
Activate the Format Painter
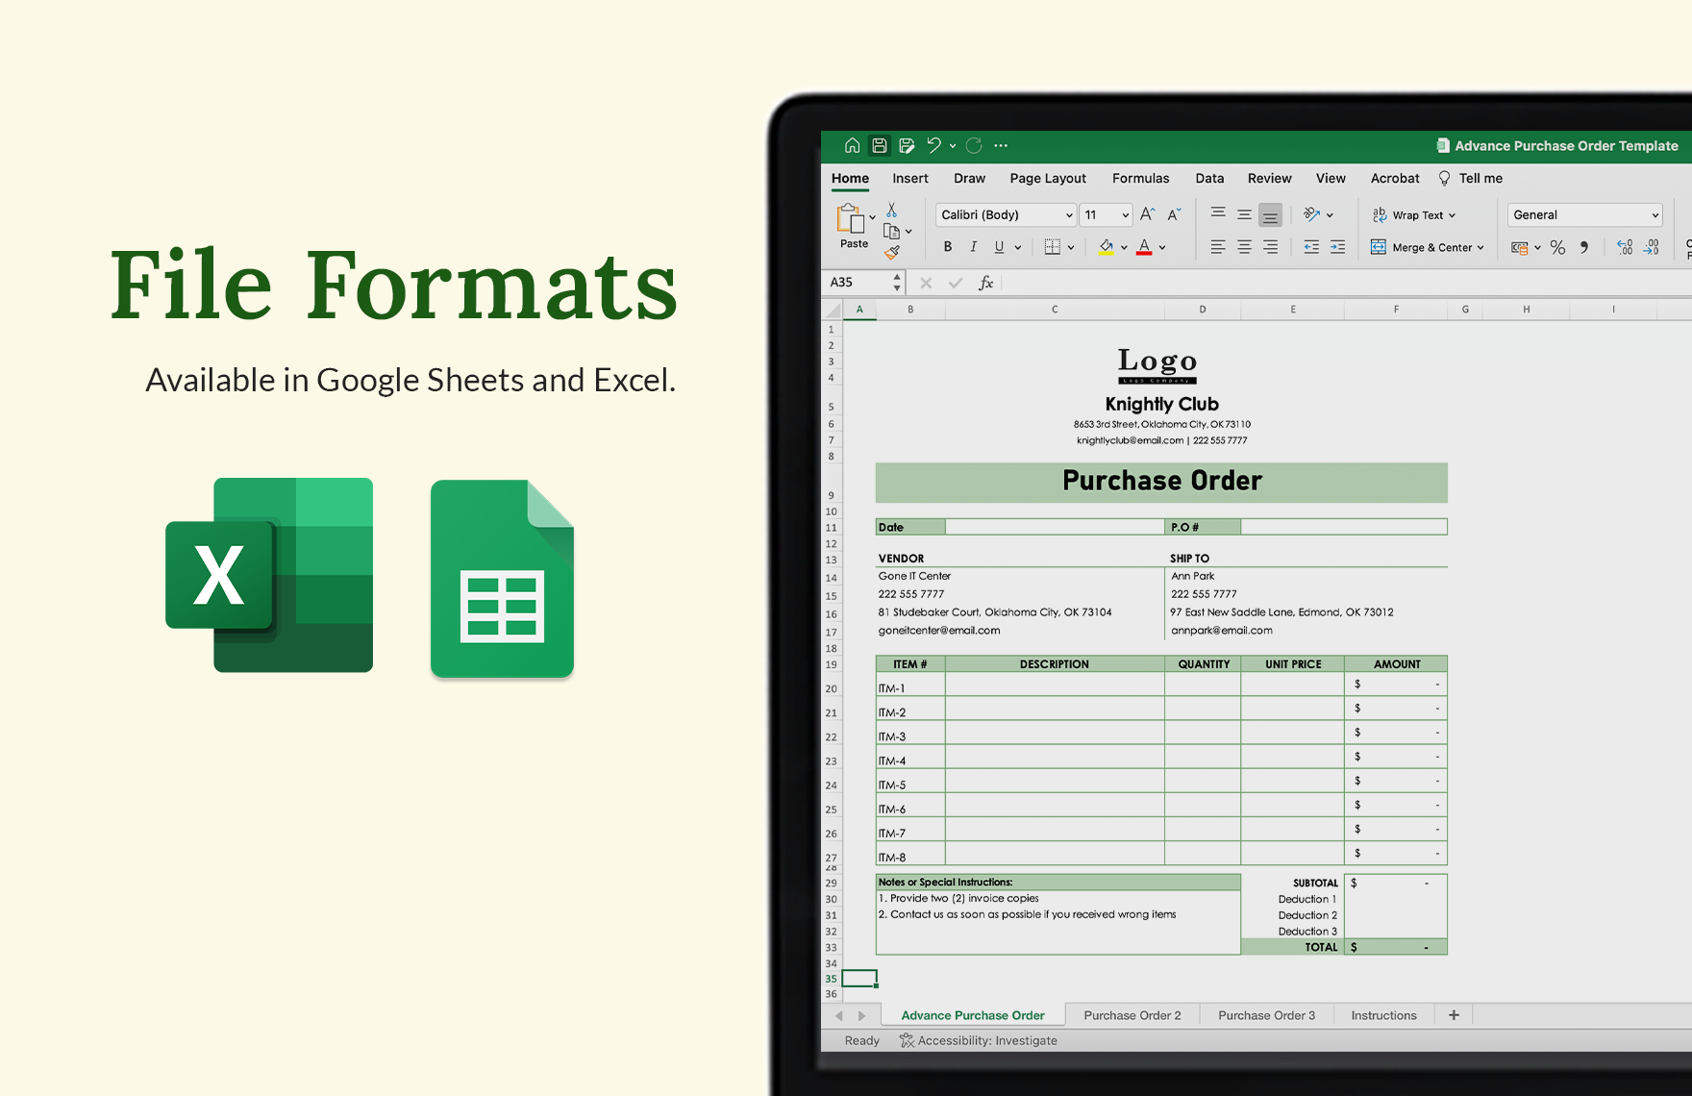point(890,253)
